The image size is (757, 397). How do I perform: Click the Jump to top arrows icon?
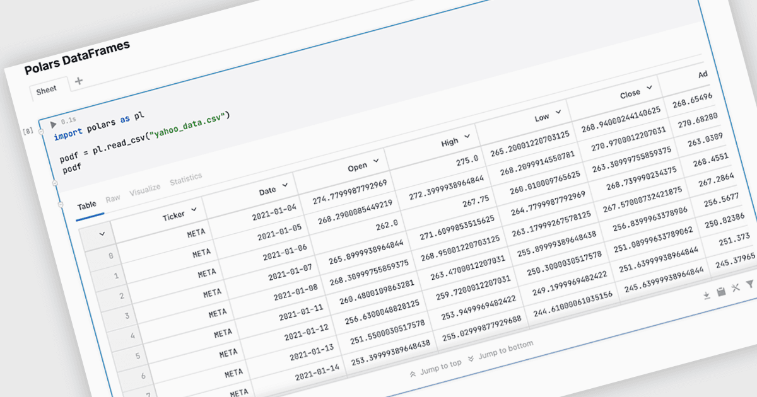pos(413,373)
